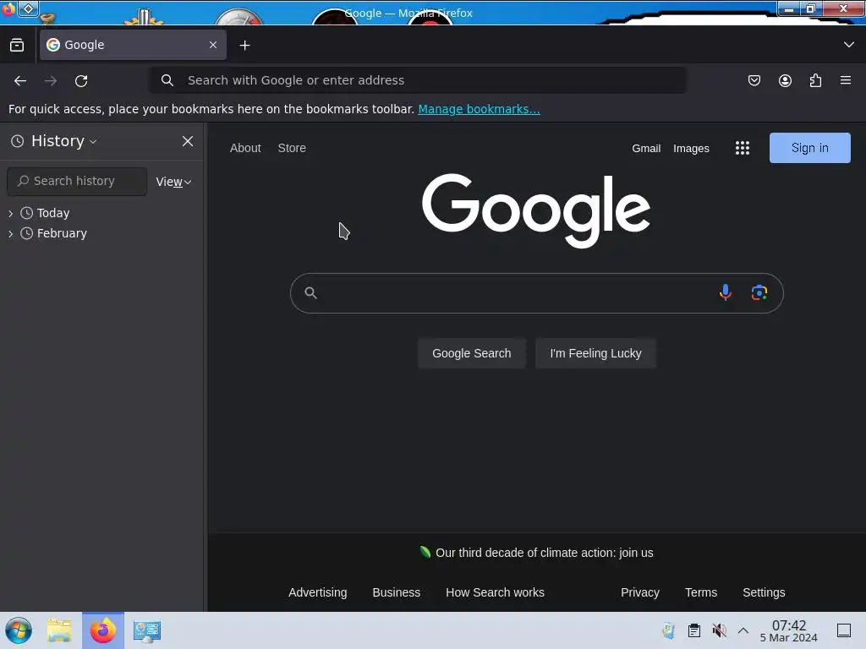
Task: Toggle muted volume tray icon
Action: click(719, 630)
